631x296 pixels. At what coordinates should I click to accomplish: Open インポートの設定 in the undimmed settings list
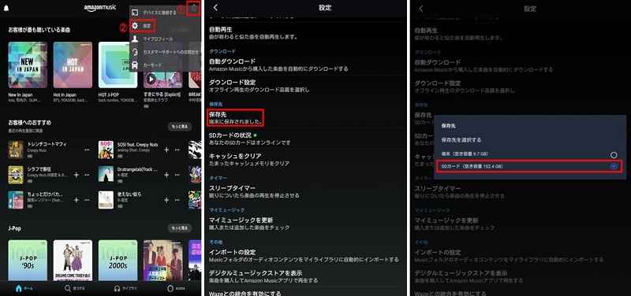[x=305, y=256]
